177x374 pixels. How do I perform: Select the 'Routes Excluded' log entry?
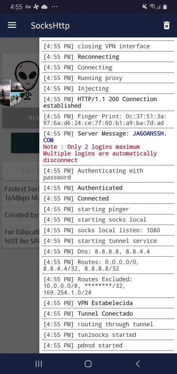[108, 286]
